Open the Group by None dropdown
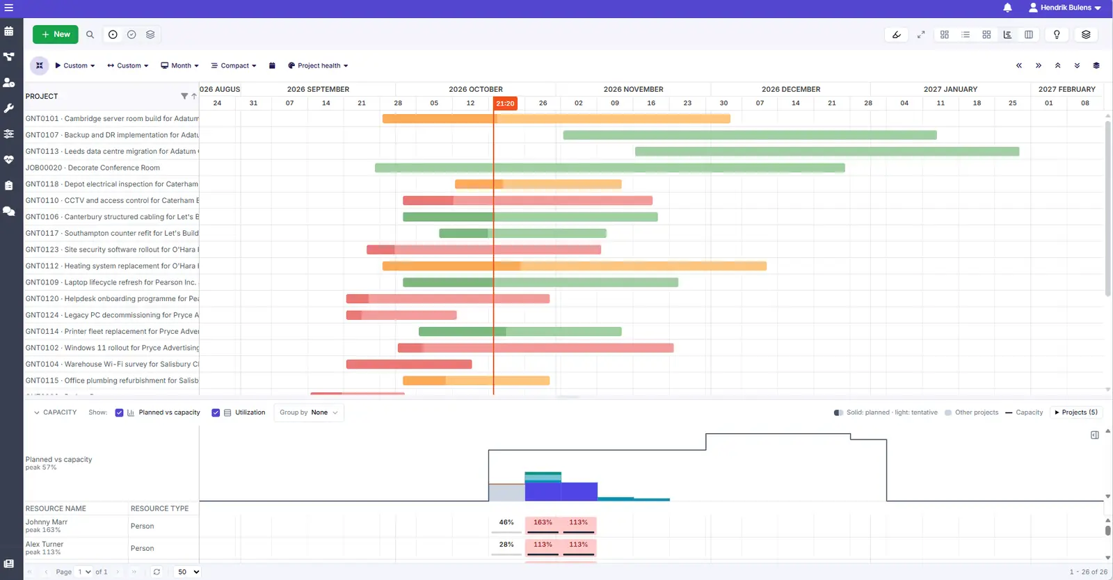This screenshot has width=1113, height=580. (x=309, y=412)
